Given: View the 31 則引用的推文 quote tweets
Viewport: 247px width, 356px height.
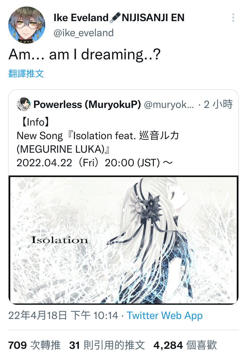Looking at the screenshot, I should 107,345.
